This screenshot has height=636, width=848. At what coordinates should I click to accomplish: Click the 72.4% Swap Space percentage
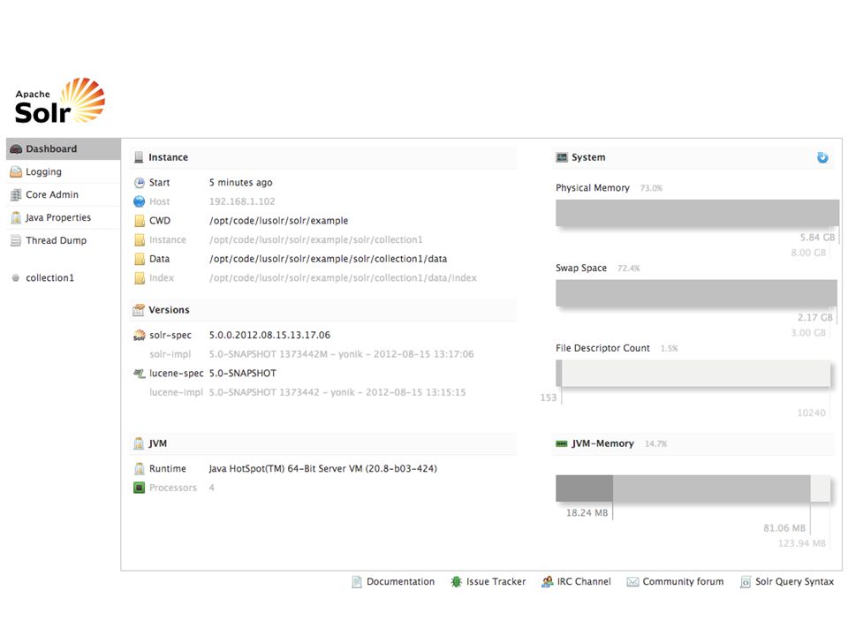(x=628, y=269)
